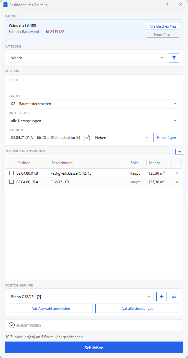Screen dimensions: 188x358
Task: Click Haupt role in C12/15 X0 row
Action: point(134,182)
